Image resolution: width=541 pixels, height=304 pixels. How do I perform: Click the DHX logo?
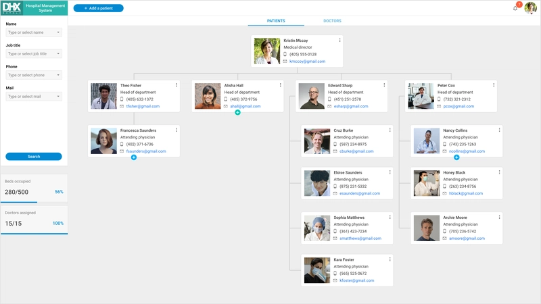pos(11,8)
